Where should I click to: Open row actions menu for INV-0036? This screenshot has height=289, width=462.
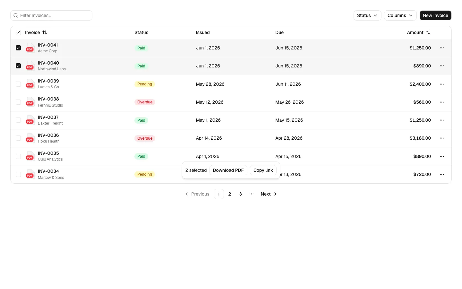coord(442,138)
